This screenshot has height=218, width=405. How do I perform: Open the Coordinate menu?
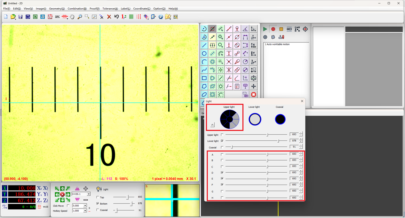coord(142,9)
